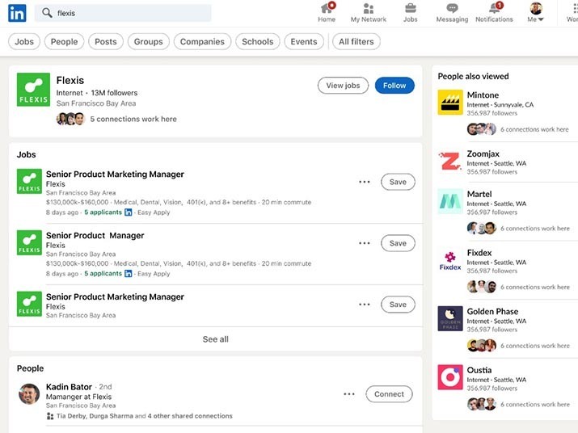
Task: Open Mintone company logo
Action: (x=450, y=103)
